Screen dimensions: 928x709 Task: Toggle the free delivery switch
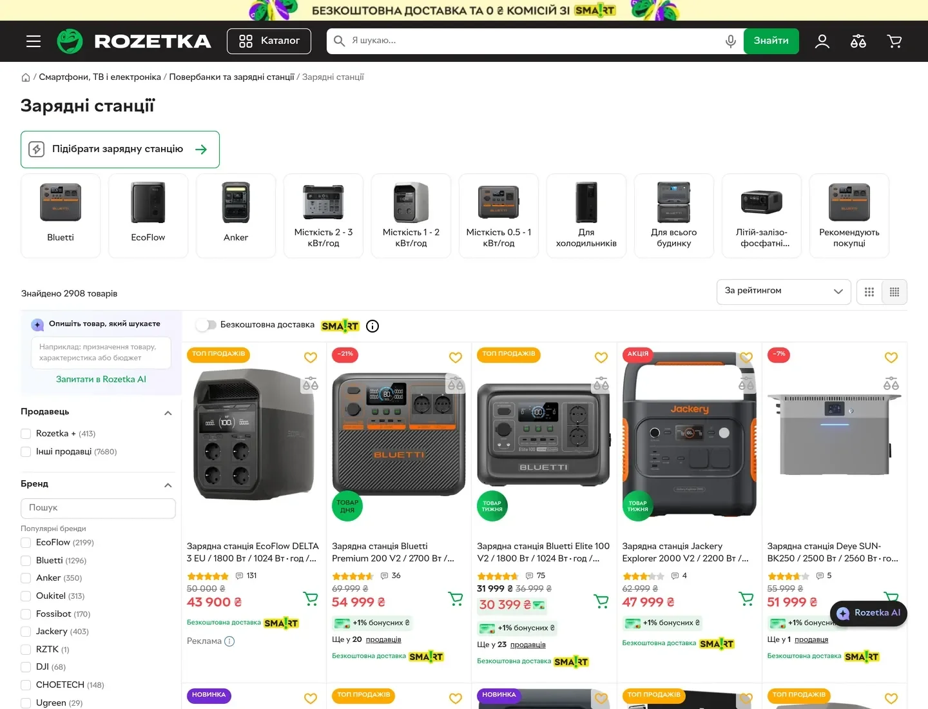206,325
